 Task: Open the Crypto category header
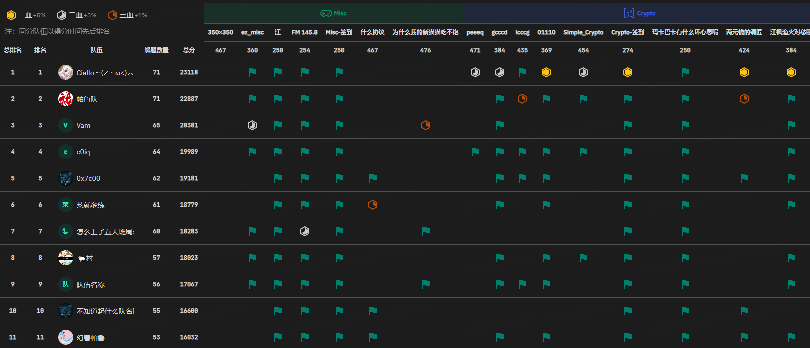[x=640, y=13]
